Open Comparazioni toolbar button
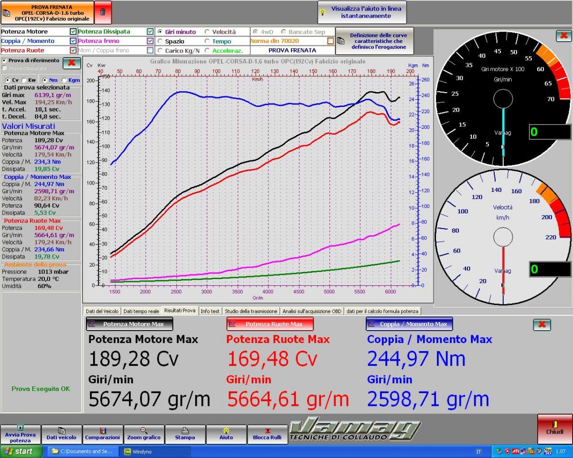Viewport: 573px width, 458px height. pyautogui.click(x=103, y=434)
